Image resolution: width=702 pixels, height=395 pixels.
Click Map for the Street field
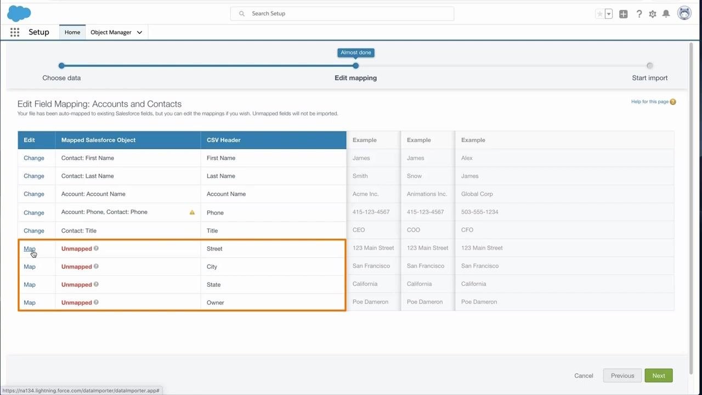[x=30, y=249]
